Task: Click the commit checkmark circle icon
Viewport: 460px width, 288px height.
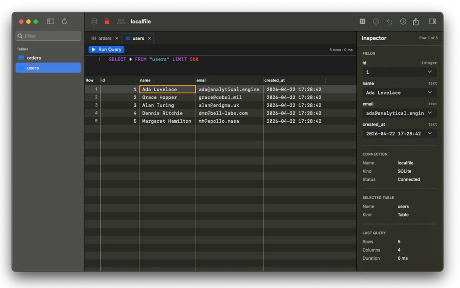Action: point(376,21)
